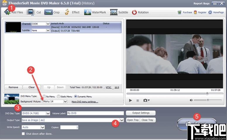Click the Status column header
Screen dimensions: 227x140
[x=106, y=24]
